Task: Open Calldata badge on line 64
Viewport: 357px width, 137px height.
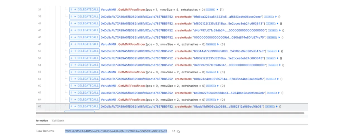Action: (x=211, y=100)
